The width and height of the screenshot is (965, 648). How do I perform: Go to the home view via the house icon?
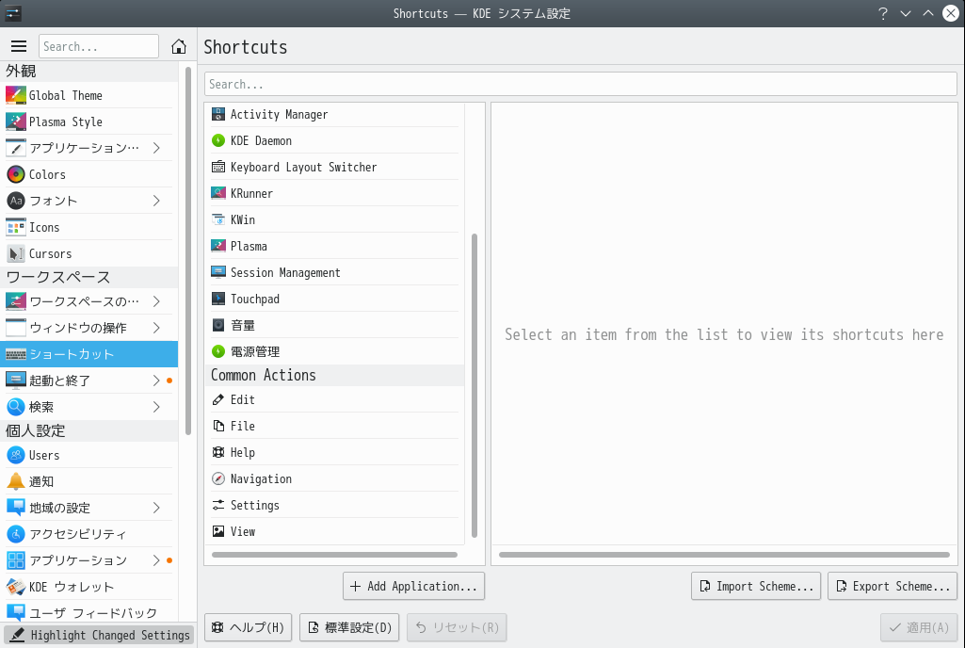[x=179, y=46]
